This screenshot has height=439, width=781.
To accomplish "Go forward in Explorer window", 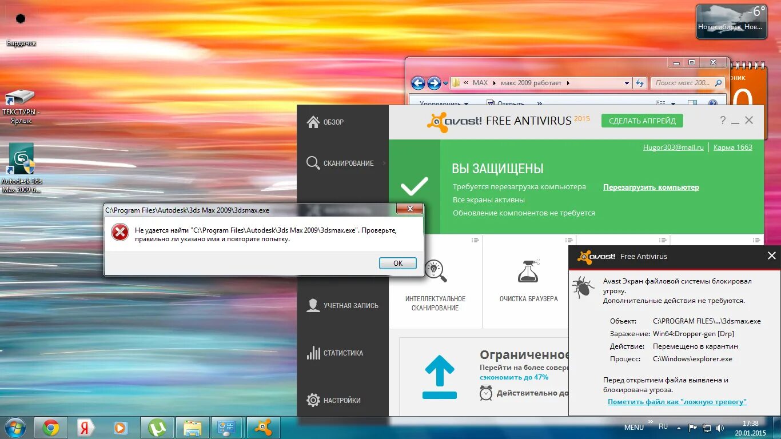I will [434, 83].
